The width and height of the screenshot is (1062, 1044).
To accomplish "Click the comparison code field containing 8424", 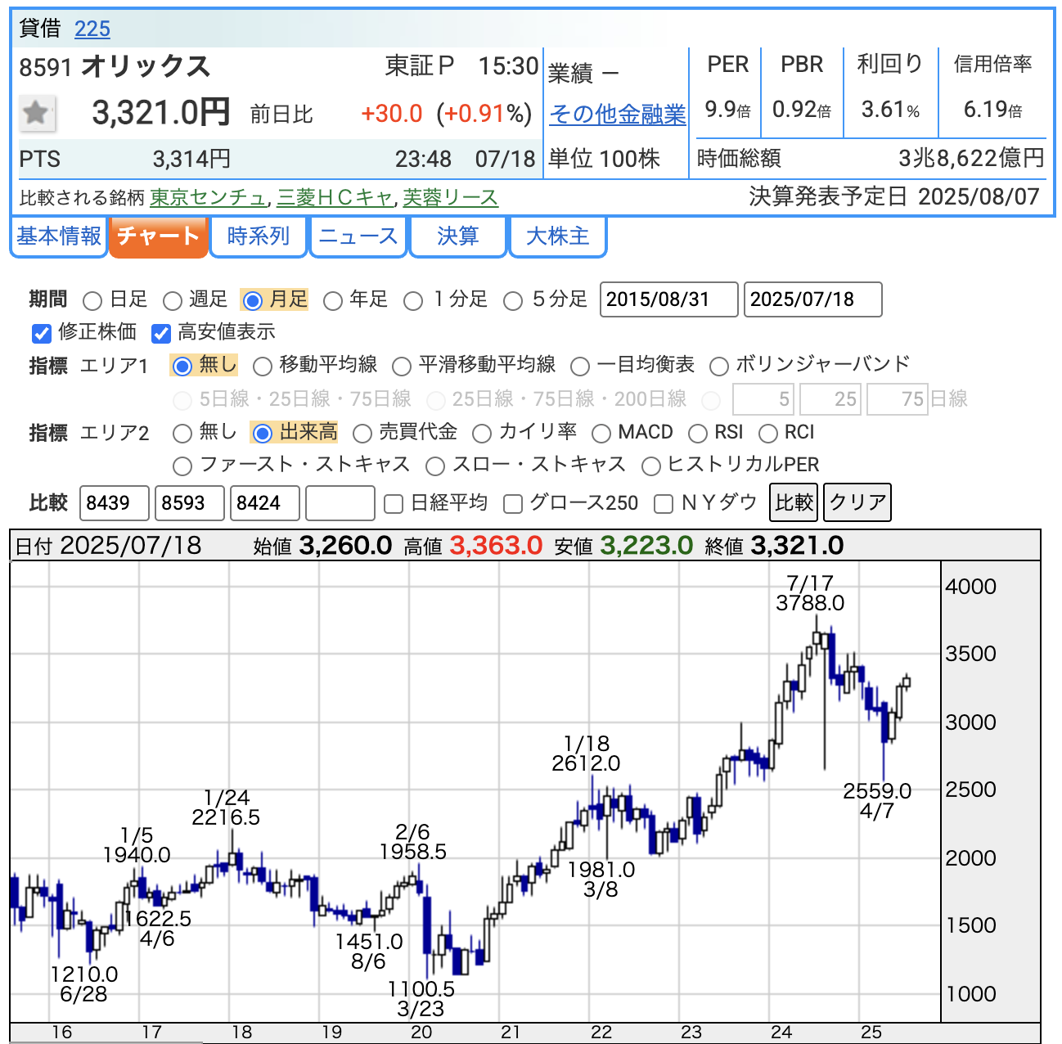I will 265,503.
